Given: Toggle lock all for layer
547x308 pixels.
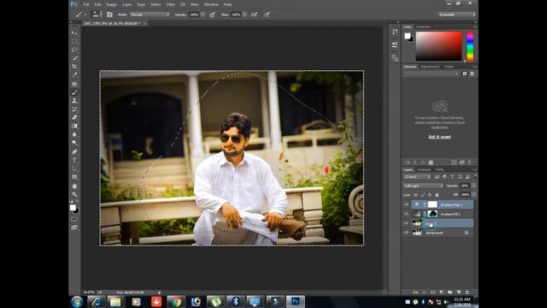Looking at the screenshot, I should [437, 195].
